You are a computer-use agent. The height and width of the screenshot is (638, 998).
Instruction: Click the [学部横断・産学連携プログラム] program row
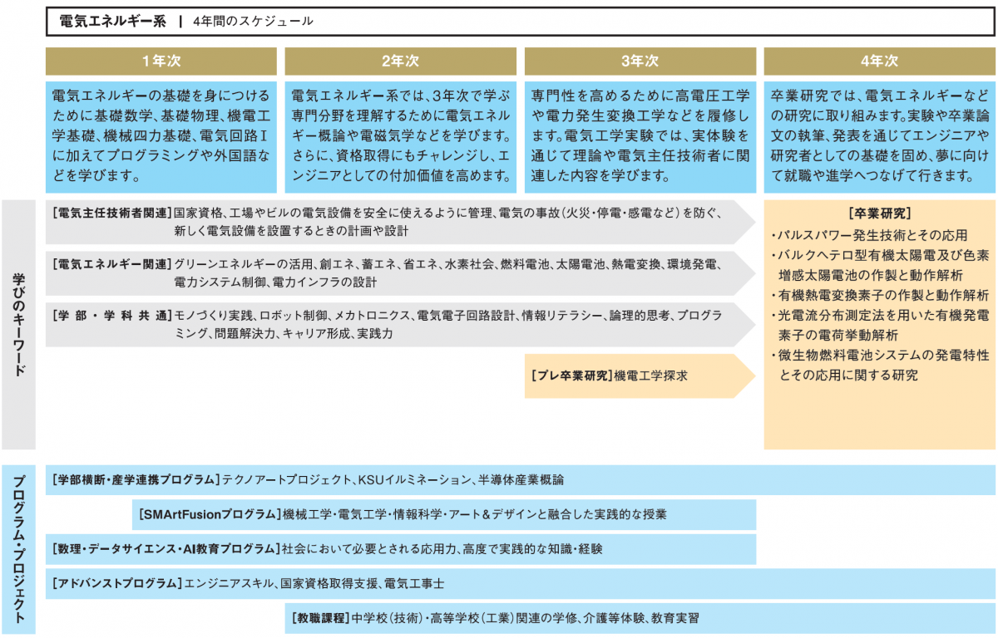[521, 480]
